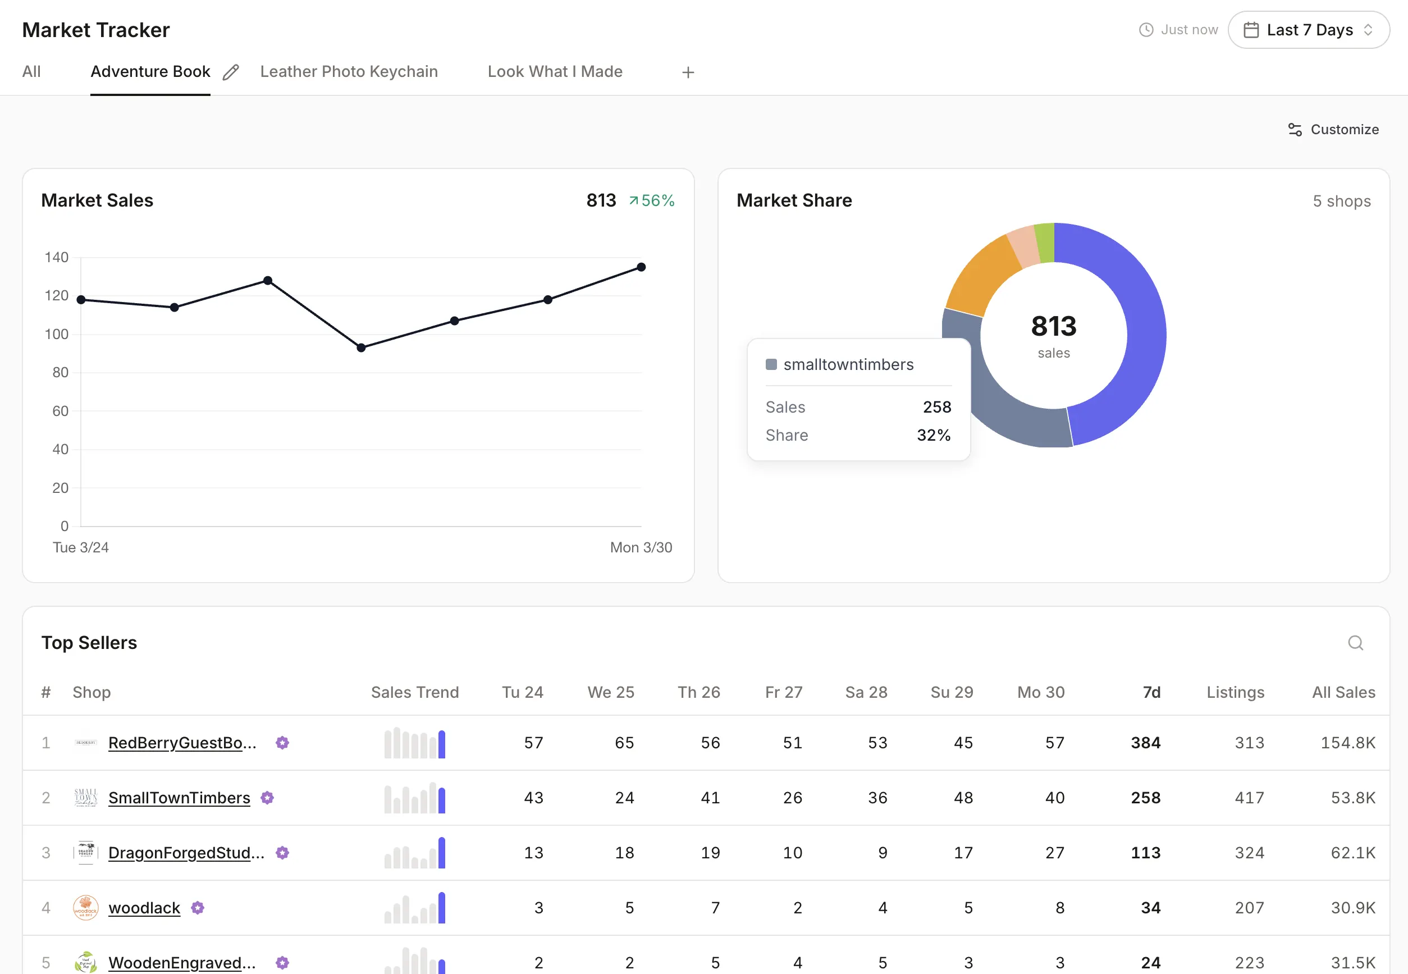Click the flower badge next to DragonForgedStudios
Image resolution: width=1408 pixels, height=974 pixels.
[282, 853]
